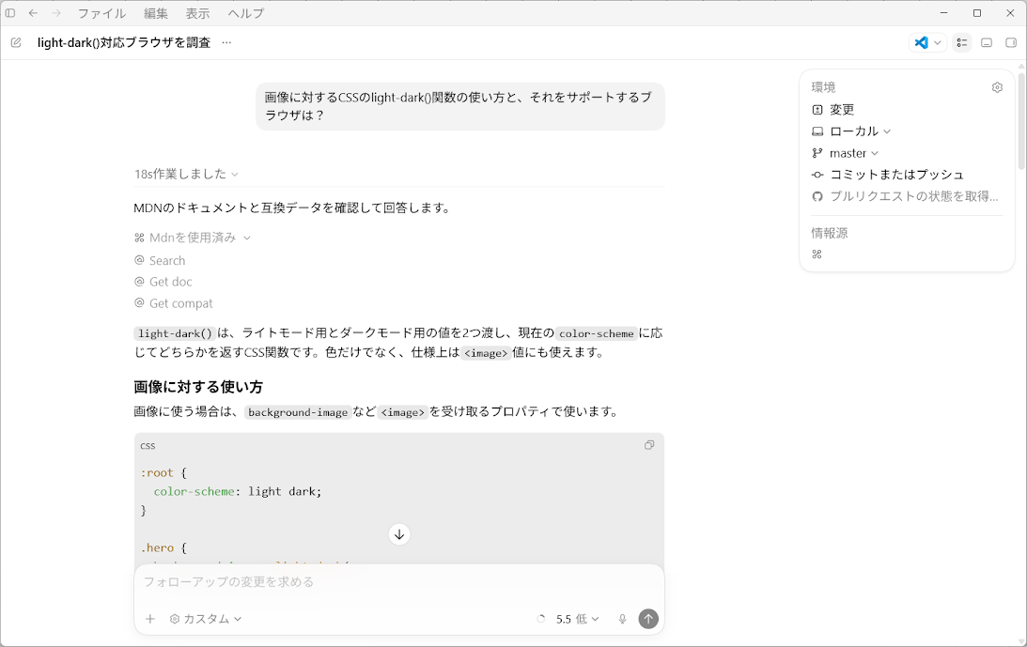
Task: Open the Get compat tool call
Action: [x=174, y=303]
